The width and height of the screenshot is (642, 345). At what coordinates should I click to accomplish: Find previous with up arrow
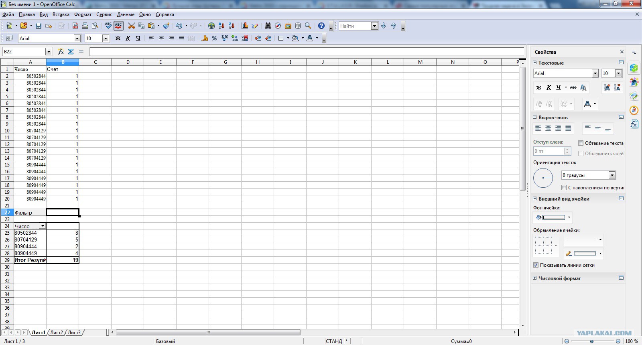pos(394,26)
